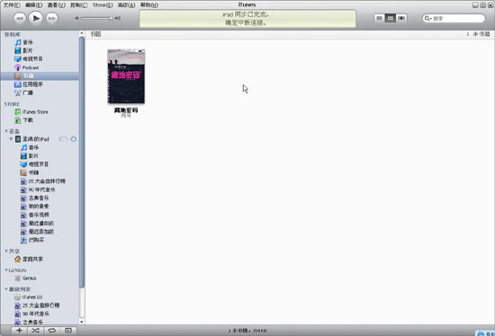
Task: Open iPad playlist 25 大金曲排行榜
Action: pos(42,181)
